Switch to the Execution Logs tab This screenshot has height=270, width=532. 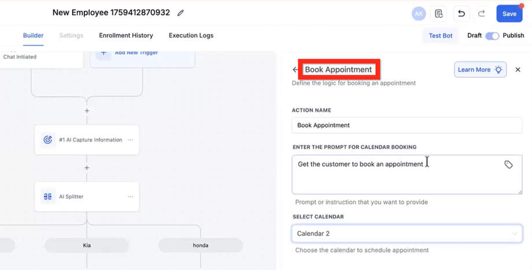click(x=191, y=35)
